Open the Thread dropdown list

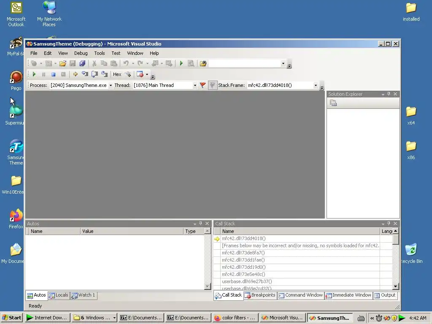click(195, 85)
